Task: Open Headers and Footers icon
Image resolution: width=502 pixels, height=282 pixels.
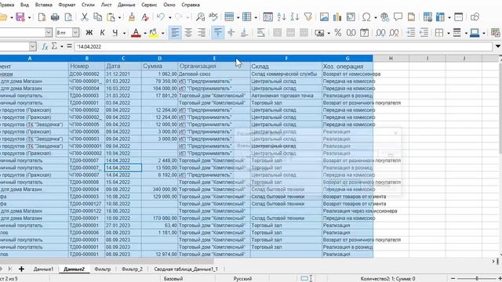Action: (x=411, y=17)
